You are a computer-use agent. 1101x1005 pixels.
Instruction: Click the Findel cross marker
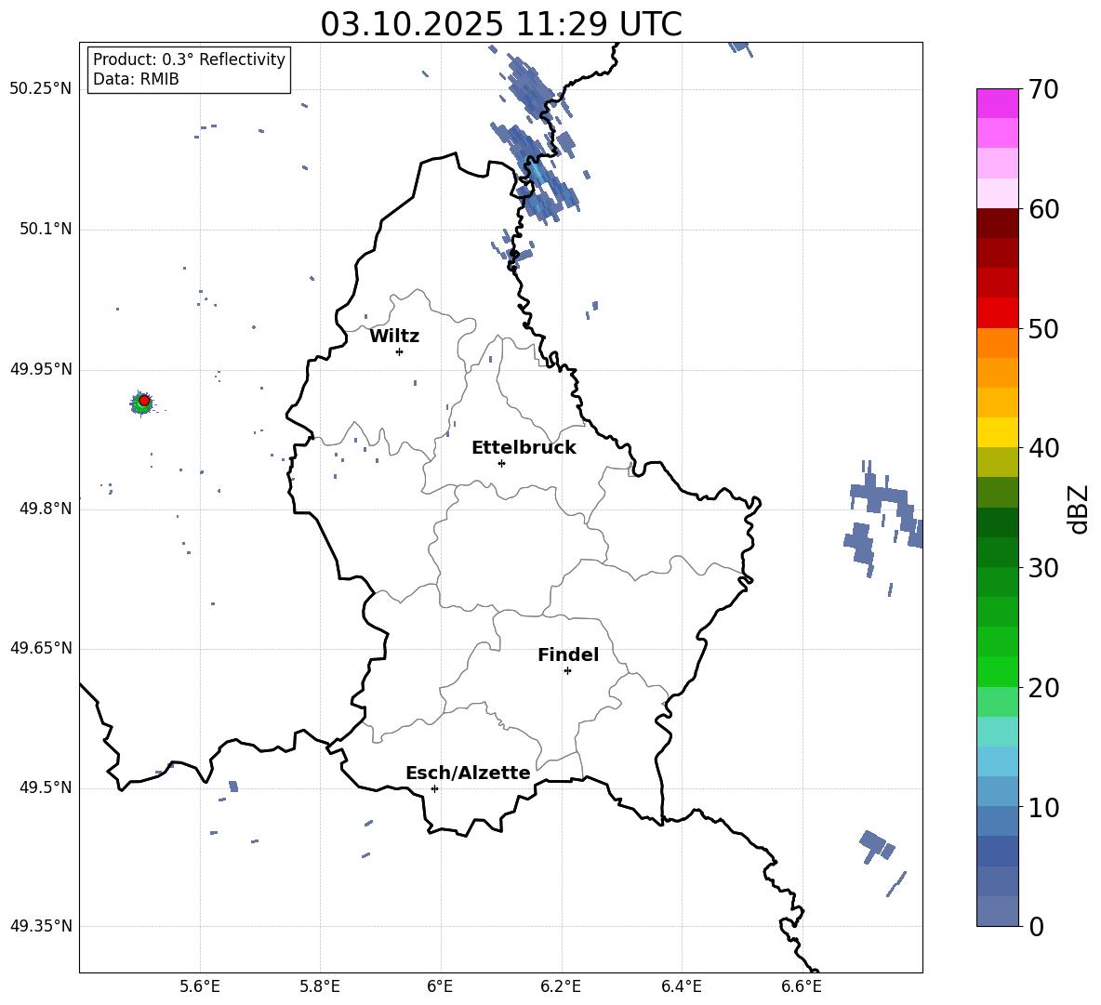[567, 670]
